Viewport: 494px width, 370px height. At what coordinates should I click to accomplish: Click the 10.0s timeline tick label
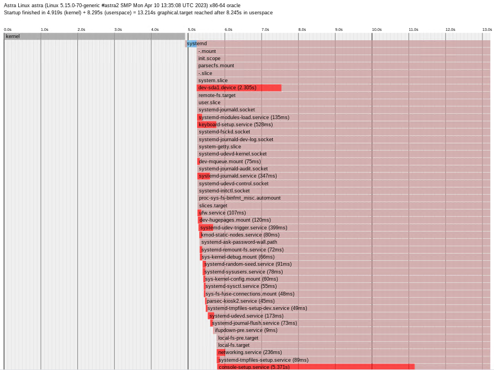pos(376,29)
